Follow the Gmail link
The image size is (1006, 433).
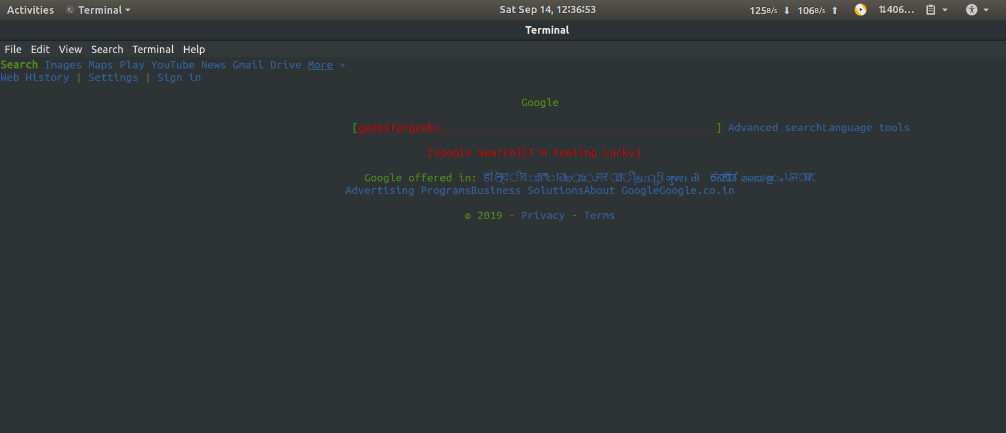(248, 65)
